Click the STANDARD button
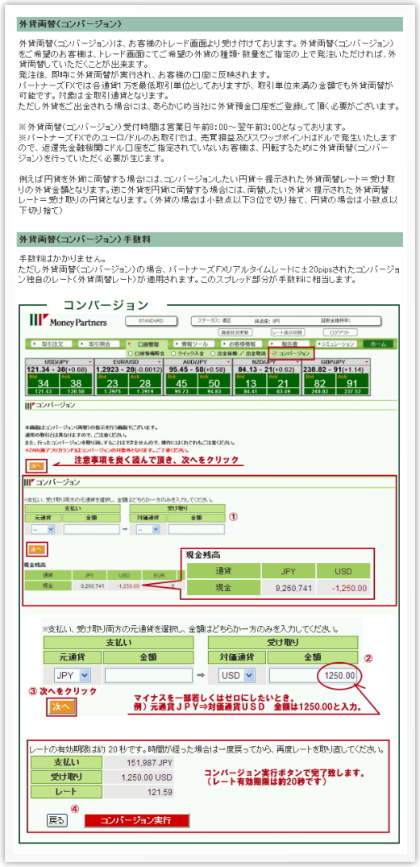 coord(151,320)
